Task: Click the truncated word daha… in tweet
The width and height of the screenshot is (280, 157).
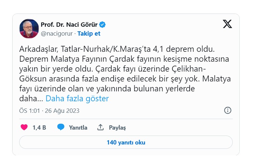Action: (x=31, y=98)
